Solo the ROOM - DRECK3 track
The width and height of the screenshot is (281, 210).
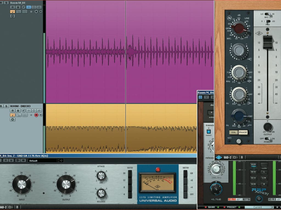[x=6, y=106]
